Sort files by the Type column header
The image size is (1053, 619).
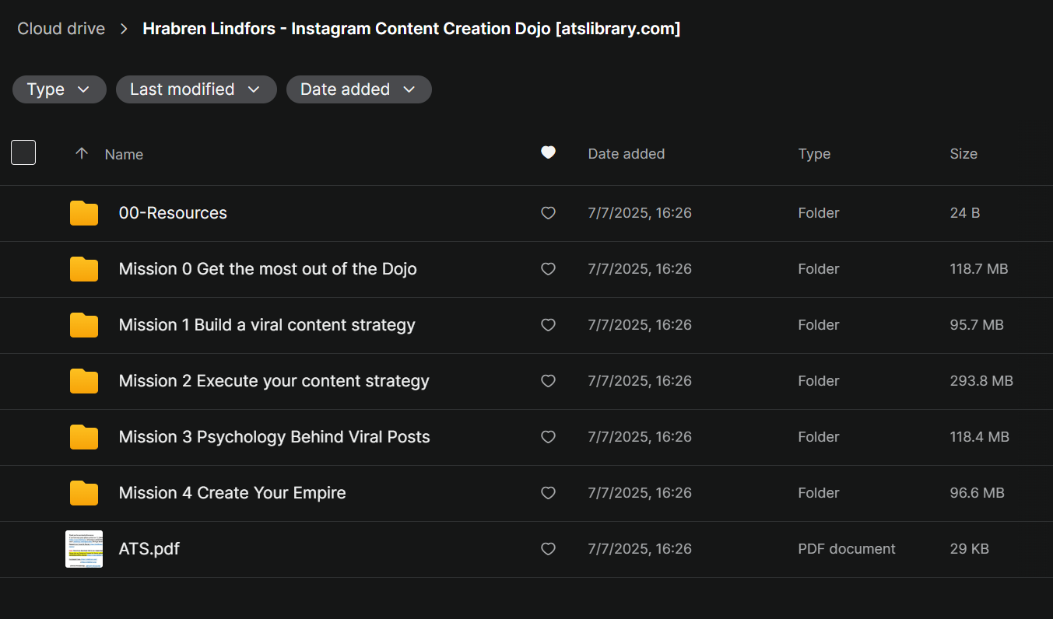click(815, 154)
